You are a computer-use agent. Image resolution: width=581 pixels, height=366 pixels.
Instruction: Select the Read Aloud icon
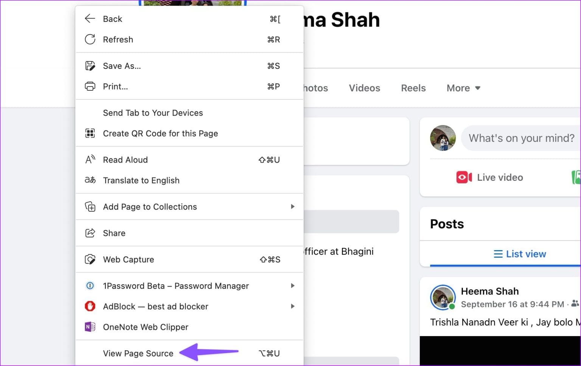pos(90,160)
